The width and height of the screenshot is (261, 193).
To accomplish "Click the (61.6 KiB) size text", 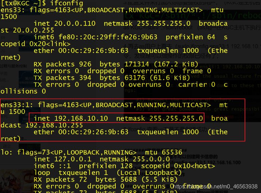I will [169, 78].
